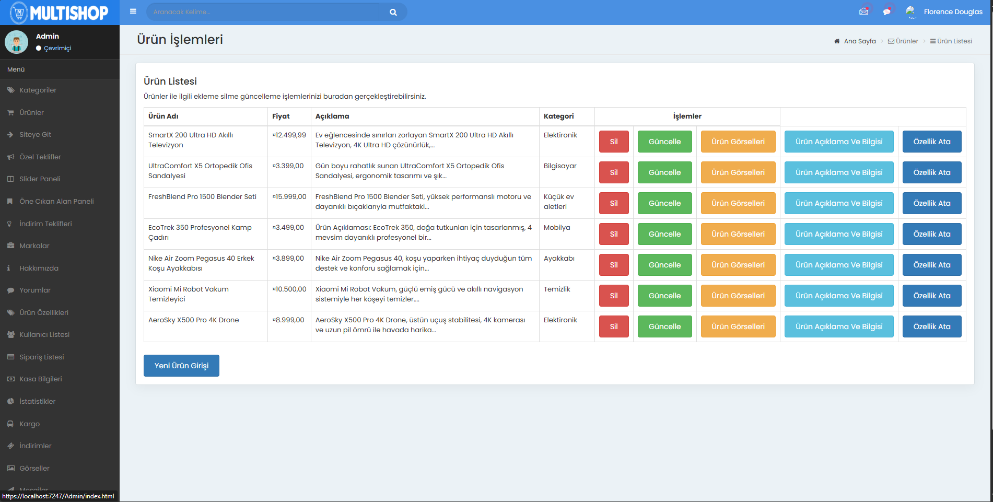Go to Sipariş Listesi in sidebar
This screenshot has height=502, width=993.
[42, 357]
